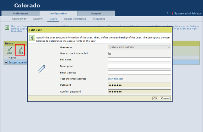Toggle System administrator row checkbox
Image resolution: width=203 pixels, height=132 pixels.
[x=6, y=62]
